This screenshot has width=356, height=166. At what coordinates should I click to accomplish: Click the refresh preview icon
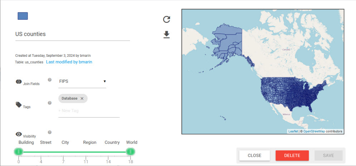click(167, 20)
